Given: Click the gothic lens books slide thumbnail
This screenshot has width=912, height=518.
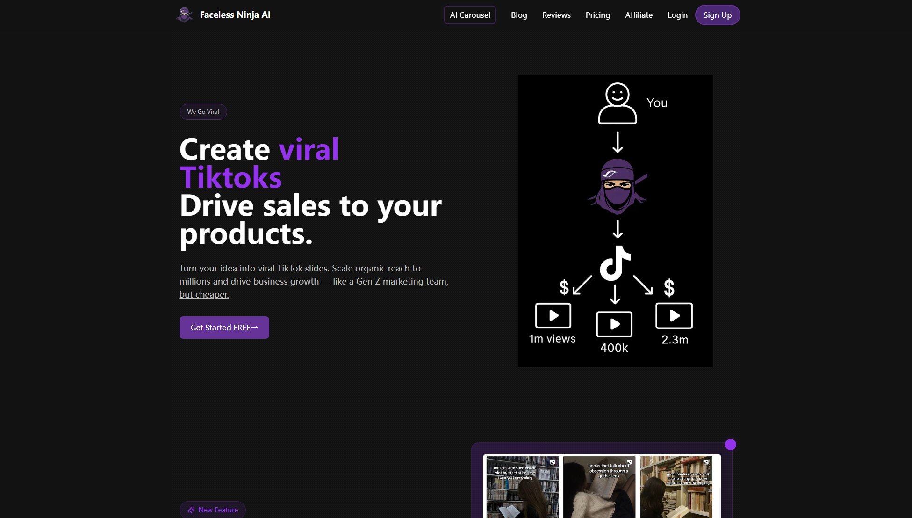Looking at the screenshot, I should (x=599, y=487).
